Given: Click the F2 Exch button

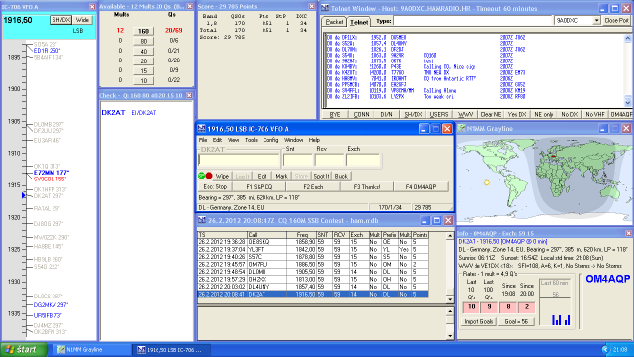Looking at the screenshot, I should [313, 187].
